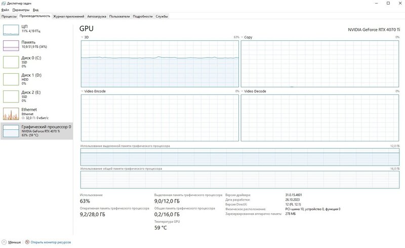This screenshot has height=248, width=405.
Task: Expand the Video Decode engine dropdown
Action: pos(242,91)
